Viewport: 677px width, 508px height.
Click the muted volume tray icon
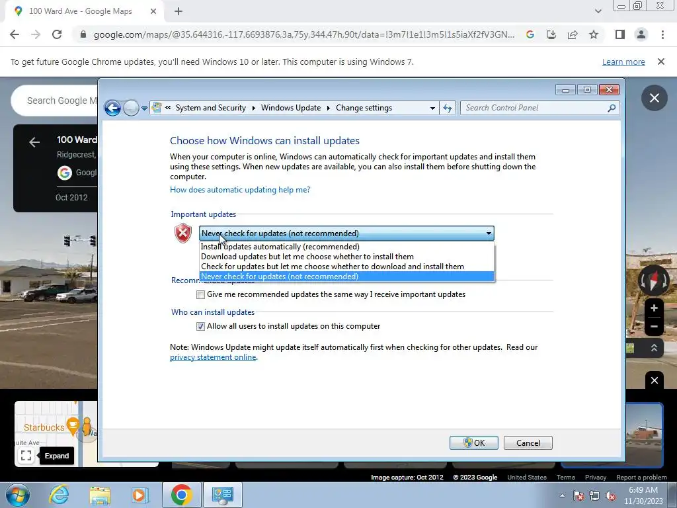pyautogui.click(x=610, y=495)
